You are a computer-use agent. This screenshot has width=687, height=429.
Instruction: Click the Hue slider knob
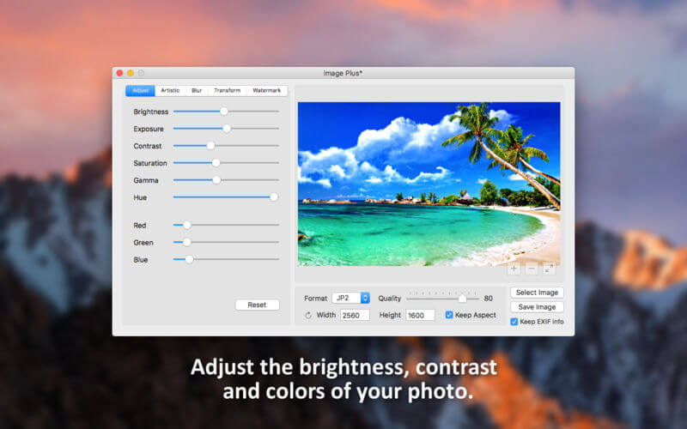[274, 197]
